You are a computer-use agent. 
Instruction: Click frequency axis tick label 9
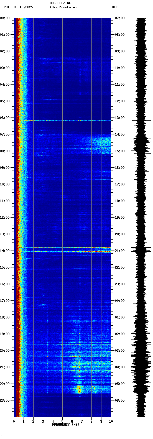(101, 422)
